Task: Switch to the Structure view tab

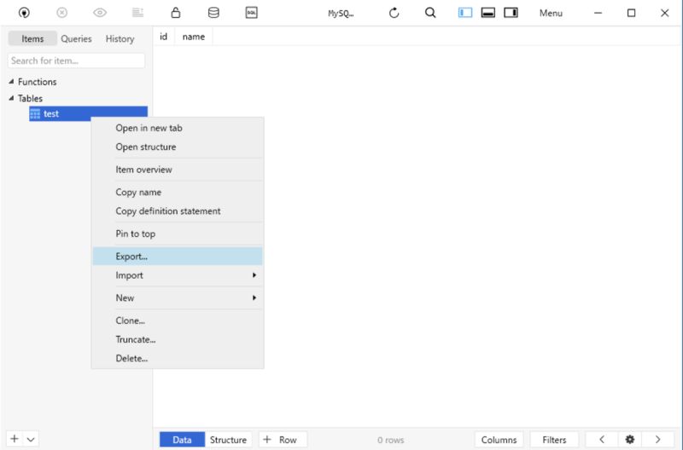Action: click(x=228, y=440)
